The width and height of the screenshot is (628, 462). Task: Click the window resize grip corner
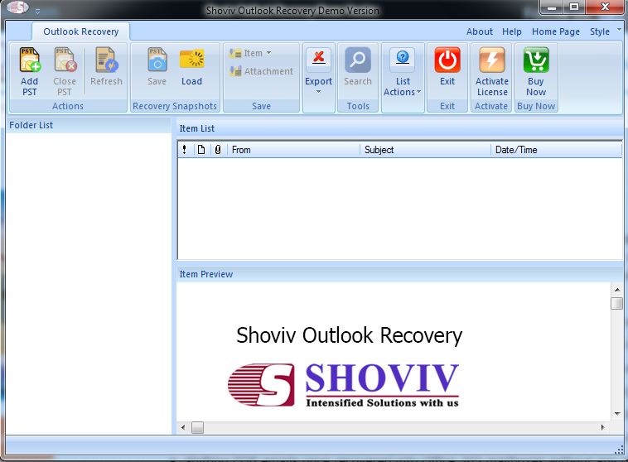619,450
